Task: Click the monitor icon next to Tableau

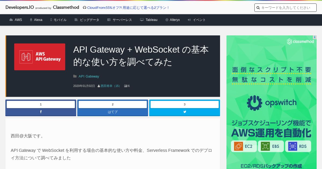Action: (142, 20)
